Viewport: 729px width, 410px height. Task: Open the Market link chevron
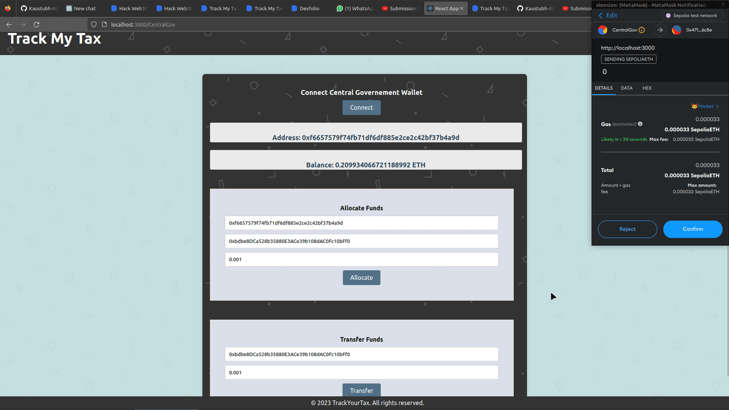717,106
